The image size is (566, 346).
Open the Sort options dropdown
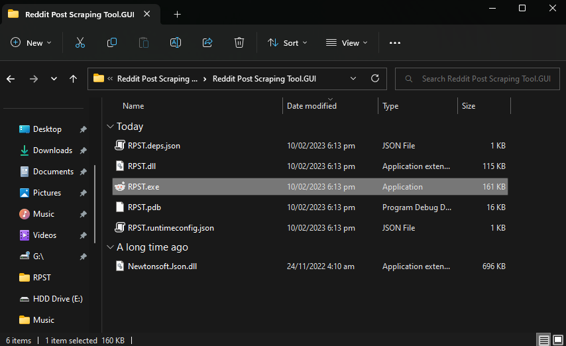[x=288, y=42]
